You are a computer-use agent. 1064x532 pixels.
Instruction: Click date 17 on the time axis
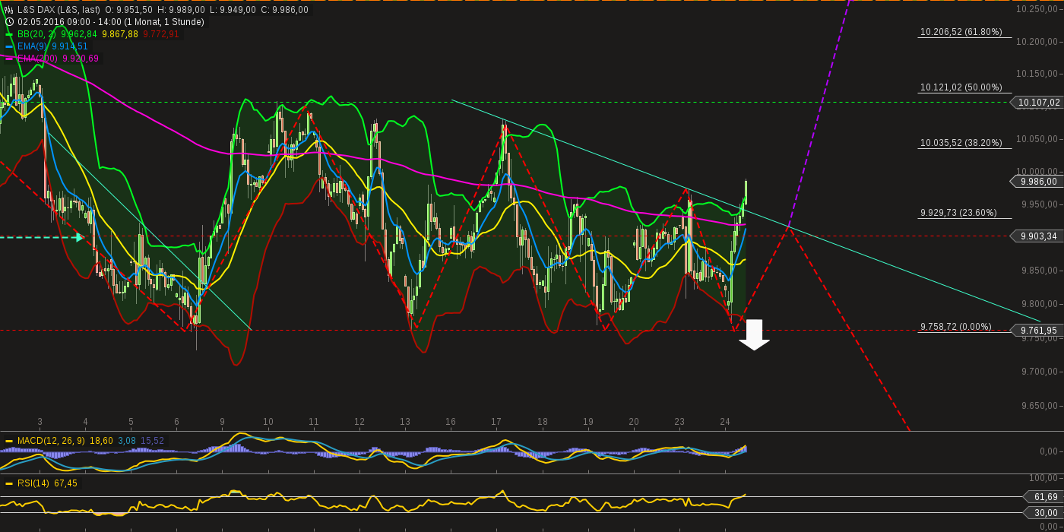496,422
